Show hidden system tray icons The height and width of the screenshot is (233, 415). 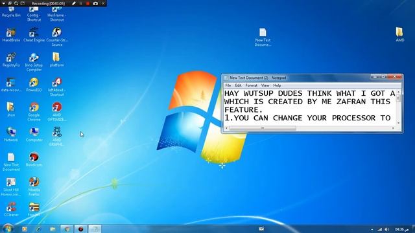pos(372,230)
